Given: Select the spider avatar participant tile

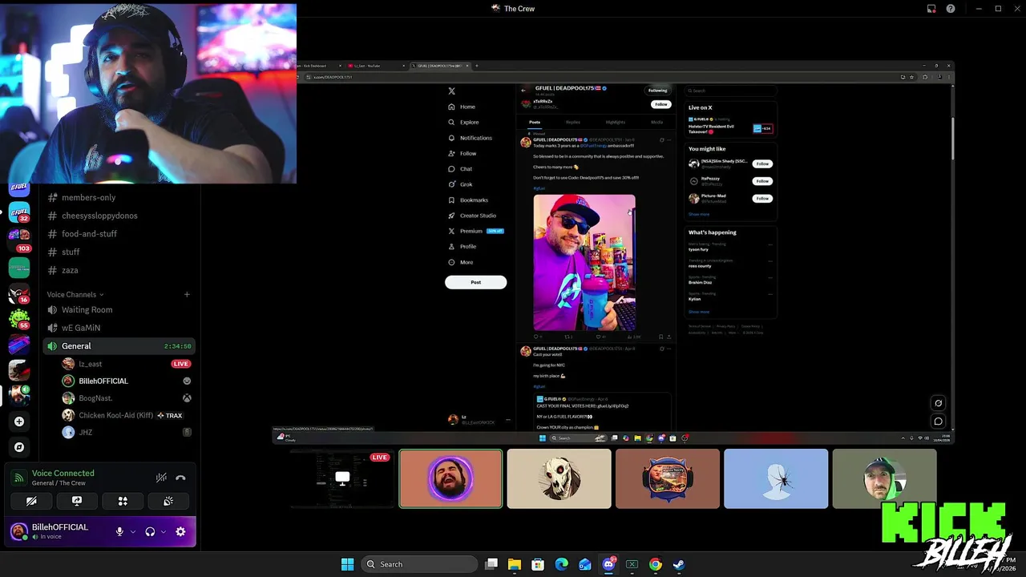Looking at the screenshot, I should coord(776,479).
